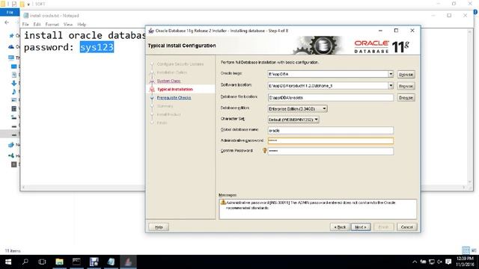Open Network icon in Explorer sidebar
The width and height of the screenshot is (479, 269).
coord(11,145)
